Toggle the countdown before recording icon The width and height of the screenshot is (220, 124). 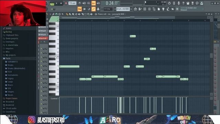pos(89,3)
